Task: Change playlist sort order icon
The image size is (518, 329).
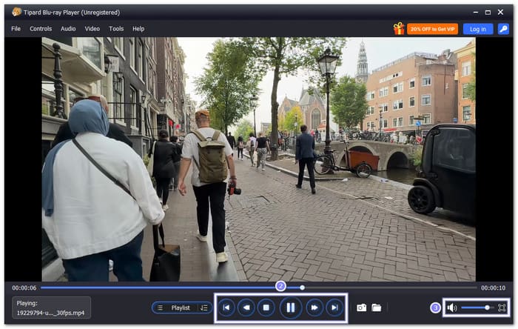Action: (x=204, y=308)
